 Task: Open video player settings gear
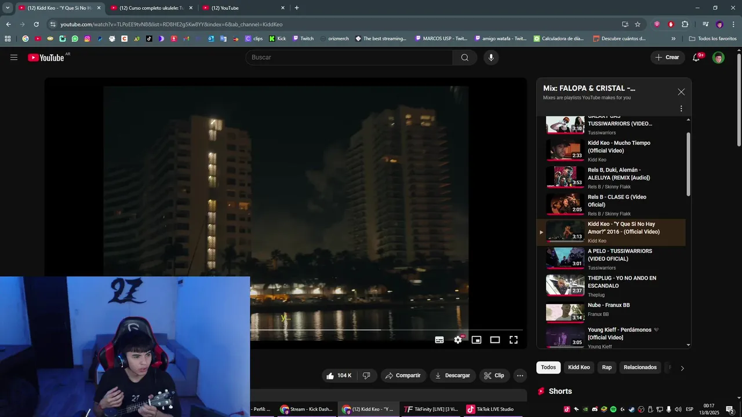pyautogui.click(x=458, y=340)
